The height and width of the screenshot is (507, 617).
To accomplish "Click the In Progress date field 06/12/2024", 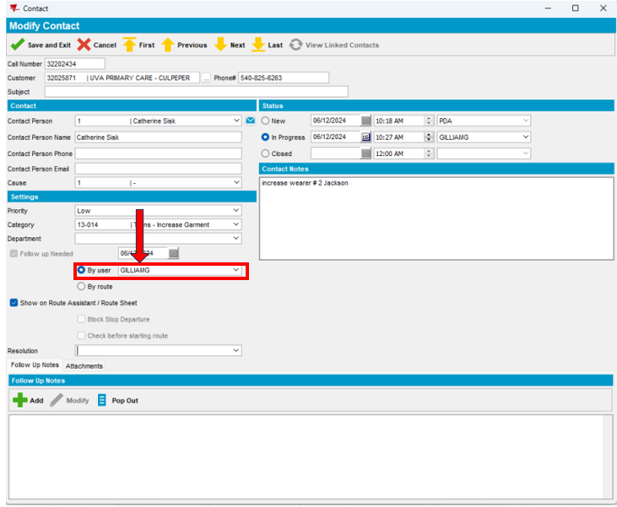I will coord(336,137).
